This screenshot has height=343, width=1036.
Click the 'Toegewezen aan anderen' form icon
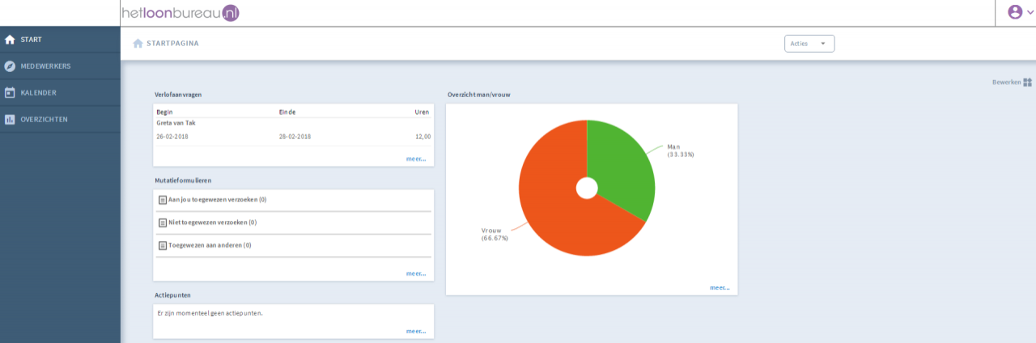tap(163, 245)
